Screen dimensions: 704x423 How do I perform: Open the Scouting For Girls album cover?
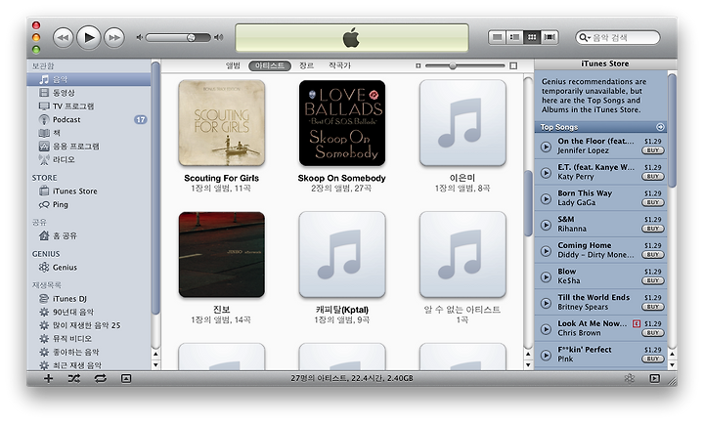[221, 122]
